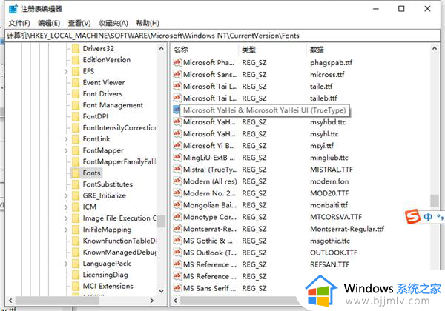
Task: Select the FontIntensityCorrection key
Action: 119,128
